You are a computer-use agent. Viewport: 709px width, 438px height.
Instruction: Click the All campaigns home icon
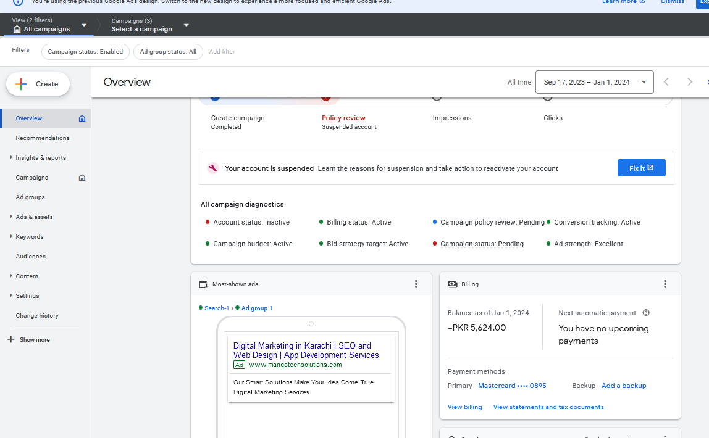coord(17,30)
